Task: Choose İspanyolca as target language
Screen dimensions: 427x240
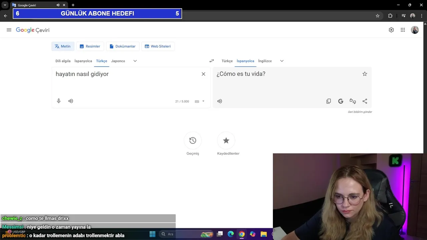Action: point(246,61)
